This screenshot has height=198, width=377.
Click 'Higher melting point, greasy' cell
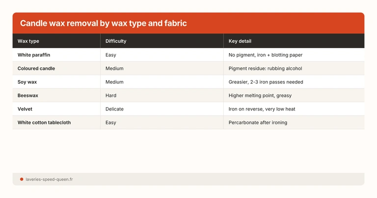point(261,95)
